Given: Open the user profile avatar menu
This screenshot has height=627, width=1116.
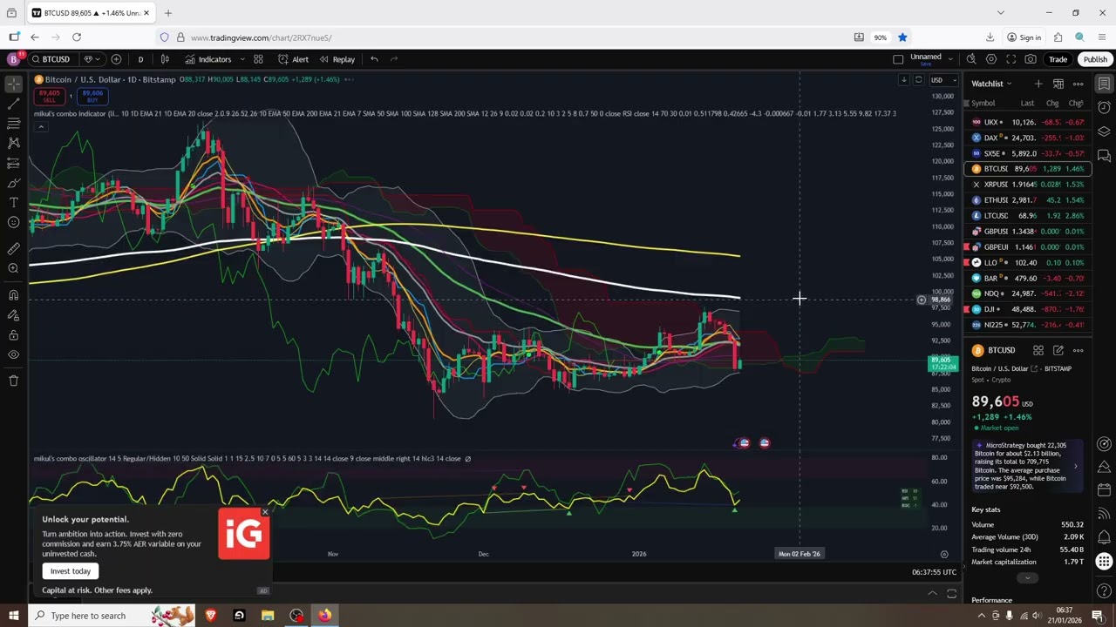Looking at the screenshot, I should click(13, 59).
